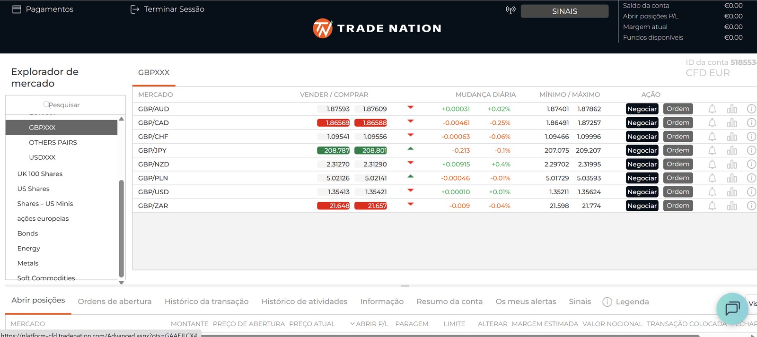Select USDXXX category
Viewport: 757px width, 337px height.
coord(42,157)
